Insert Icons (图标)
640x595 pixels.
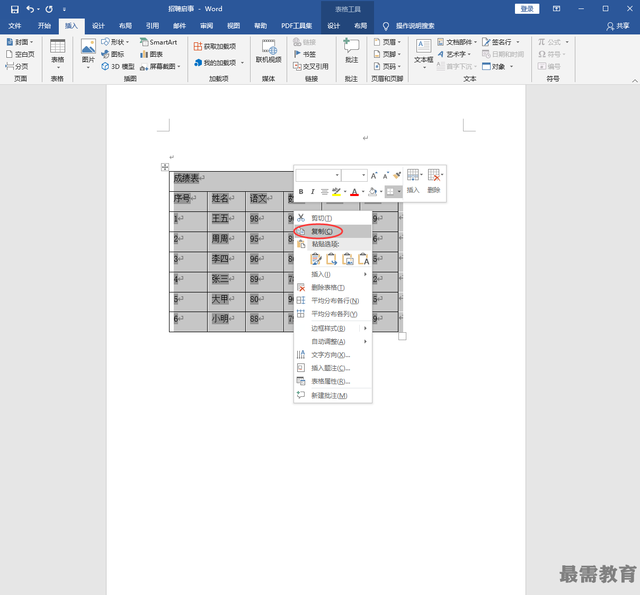click(x=113, y=54)
